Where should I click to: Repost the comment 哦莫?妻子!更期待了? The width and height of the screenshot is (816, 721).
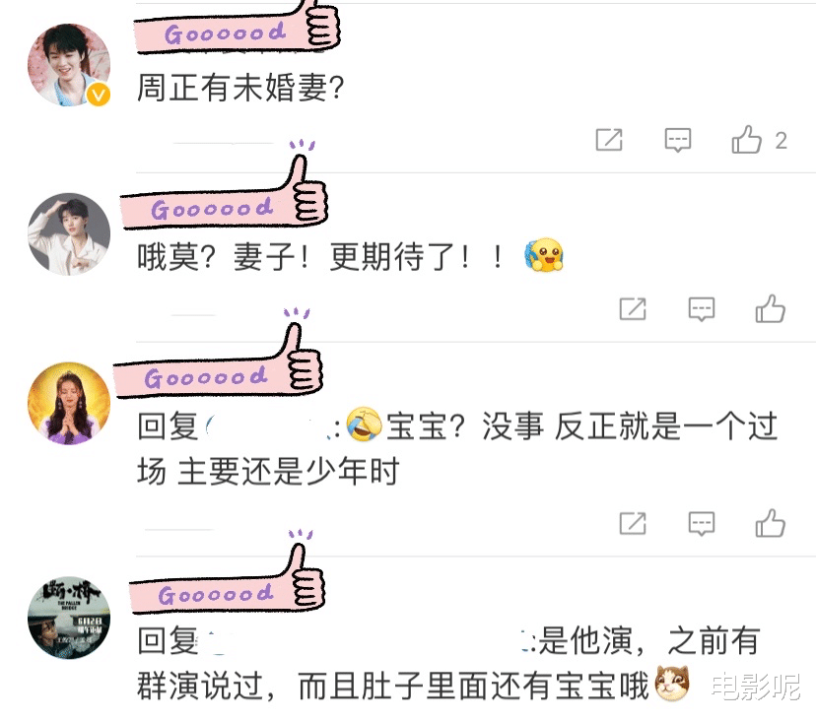point(633,309)
